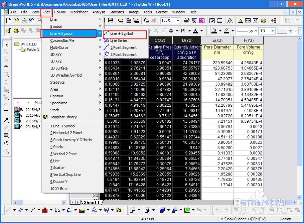
Task: Switch to the Sheet1 tab
Action: tap(92, 203)
